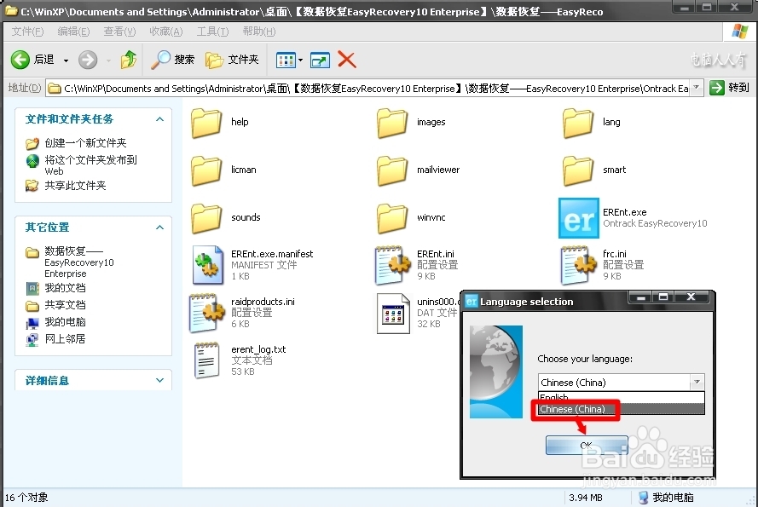The height and width of the screenshot is (507, 758).
Task: Expand the 详细信息 panel
Action: (160, 381)
